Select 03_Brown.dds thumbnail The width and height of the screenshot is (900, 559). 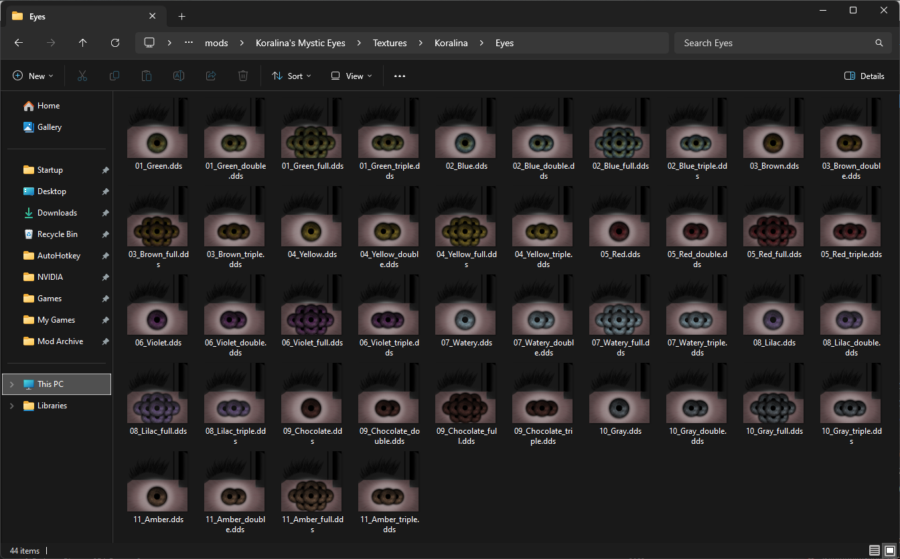774,128
